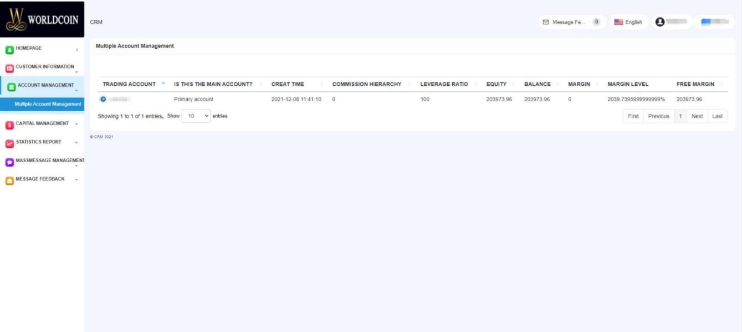Sort by Creat Time column
This screenshot has width=742, height=332.
pos(298,84)
